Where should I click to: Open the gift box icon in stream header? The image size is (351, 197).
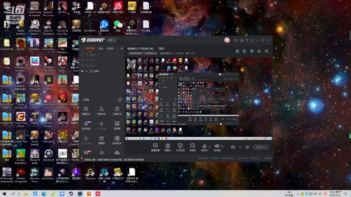[x=237, y=51]
